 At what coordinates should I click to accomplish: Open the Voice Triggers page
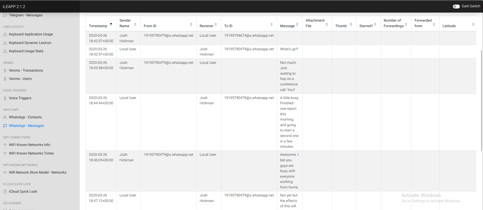tap(20, 98)
